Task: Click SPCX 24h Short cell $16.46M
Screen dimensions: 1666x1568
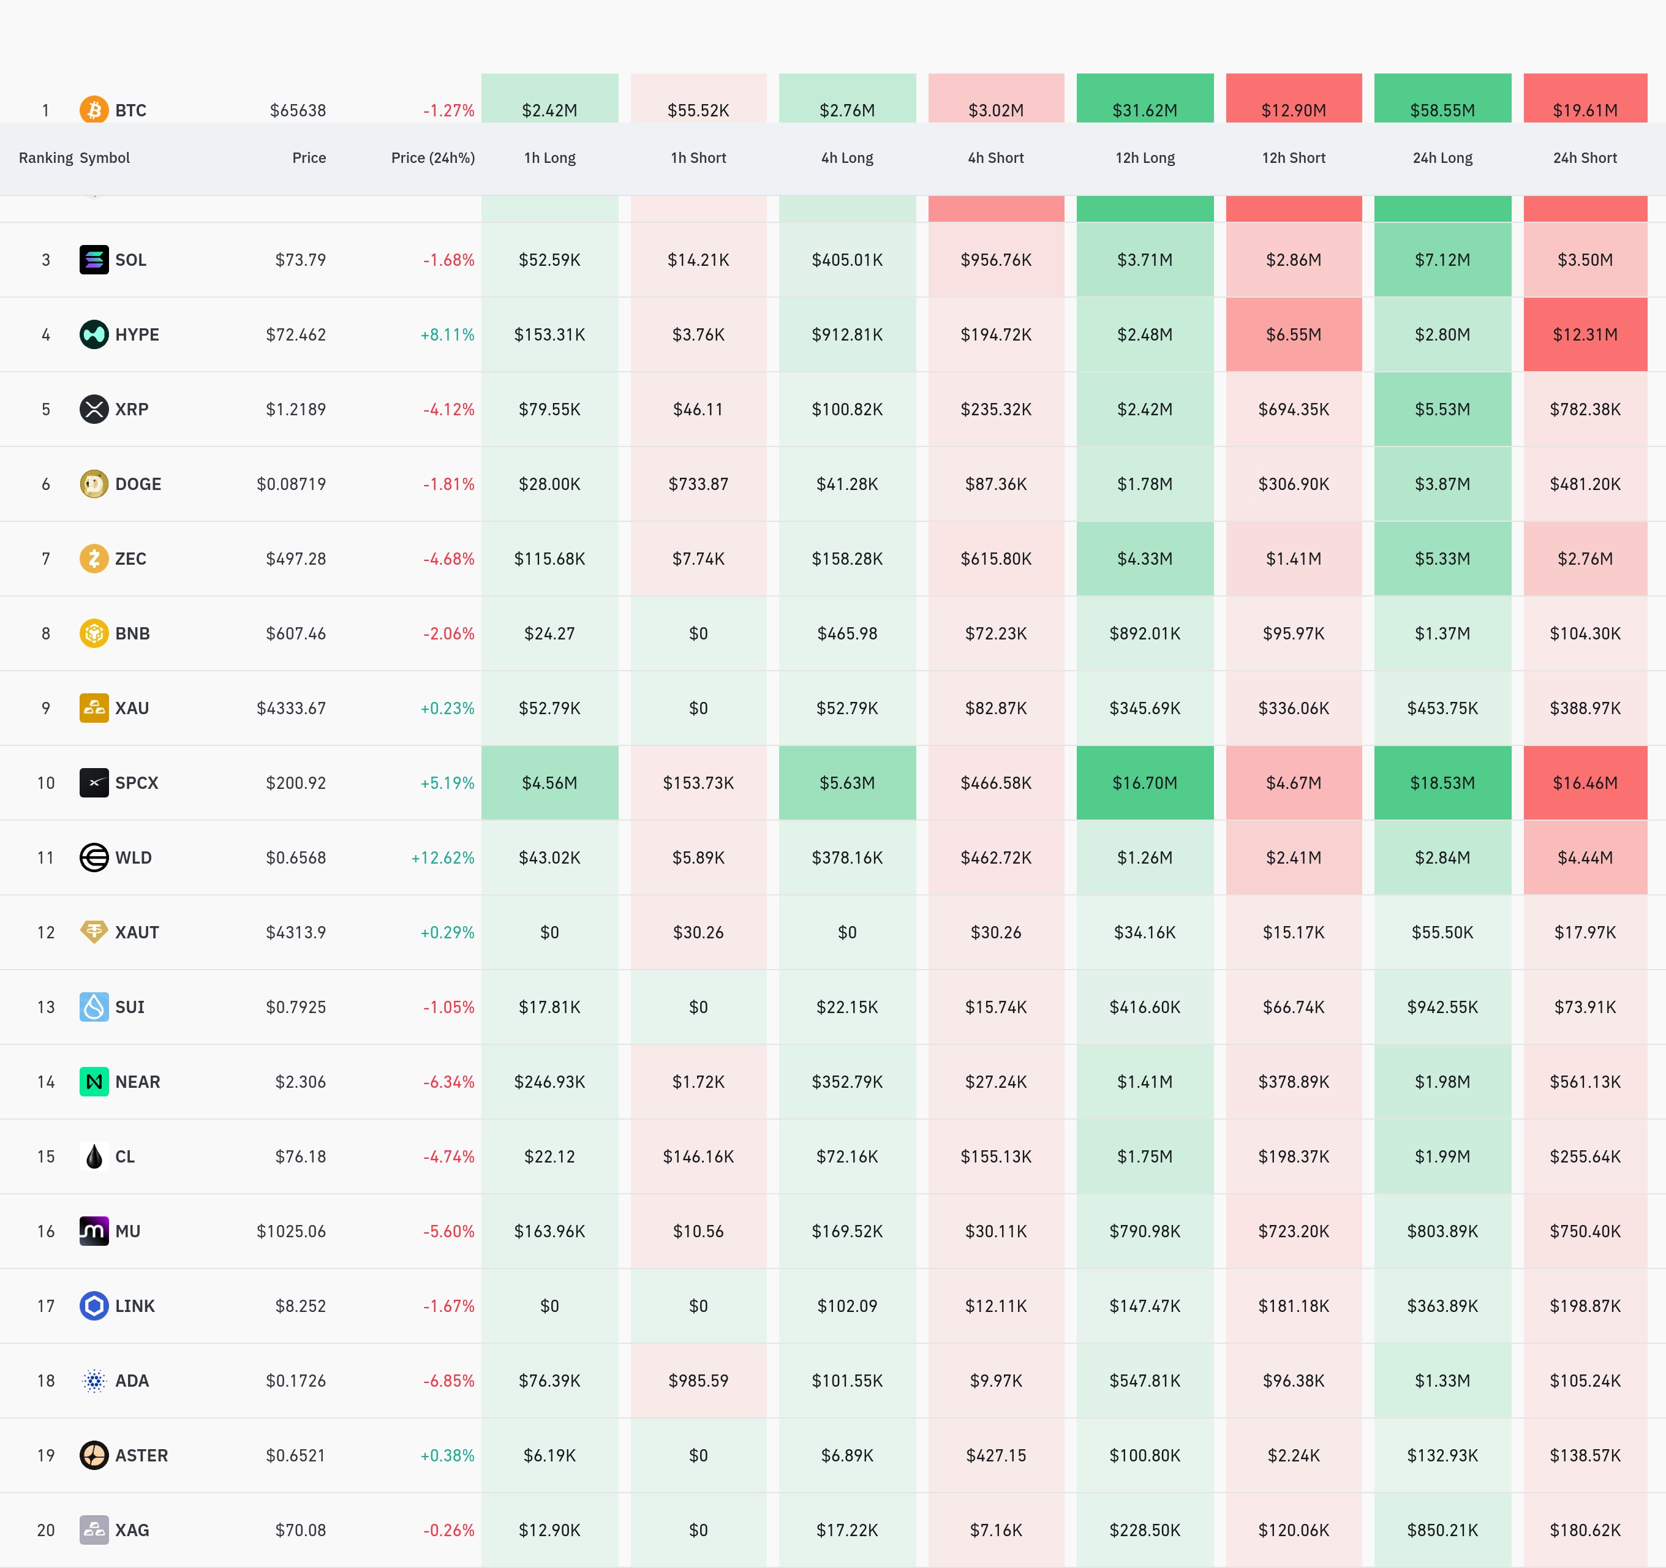Action: 1585,783
